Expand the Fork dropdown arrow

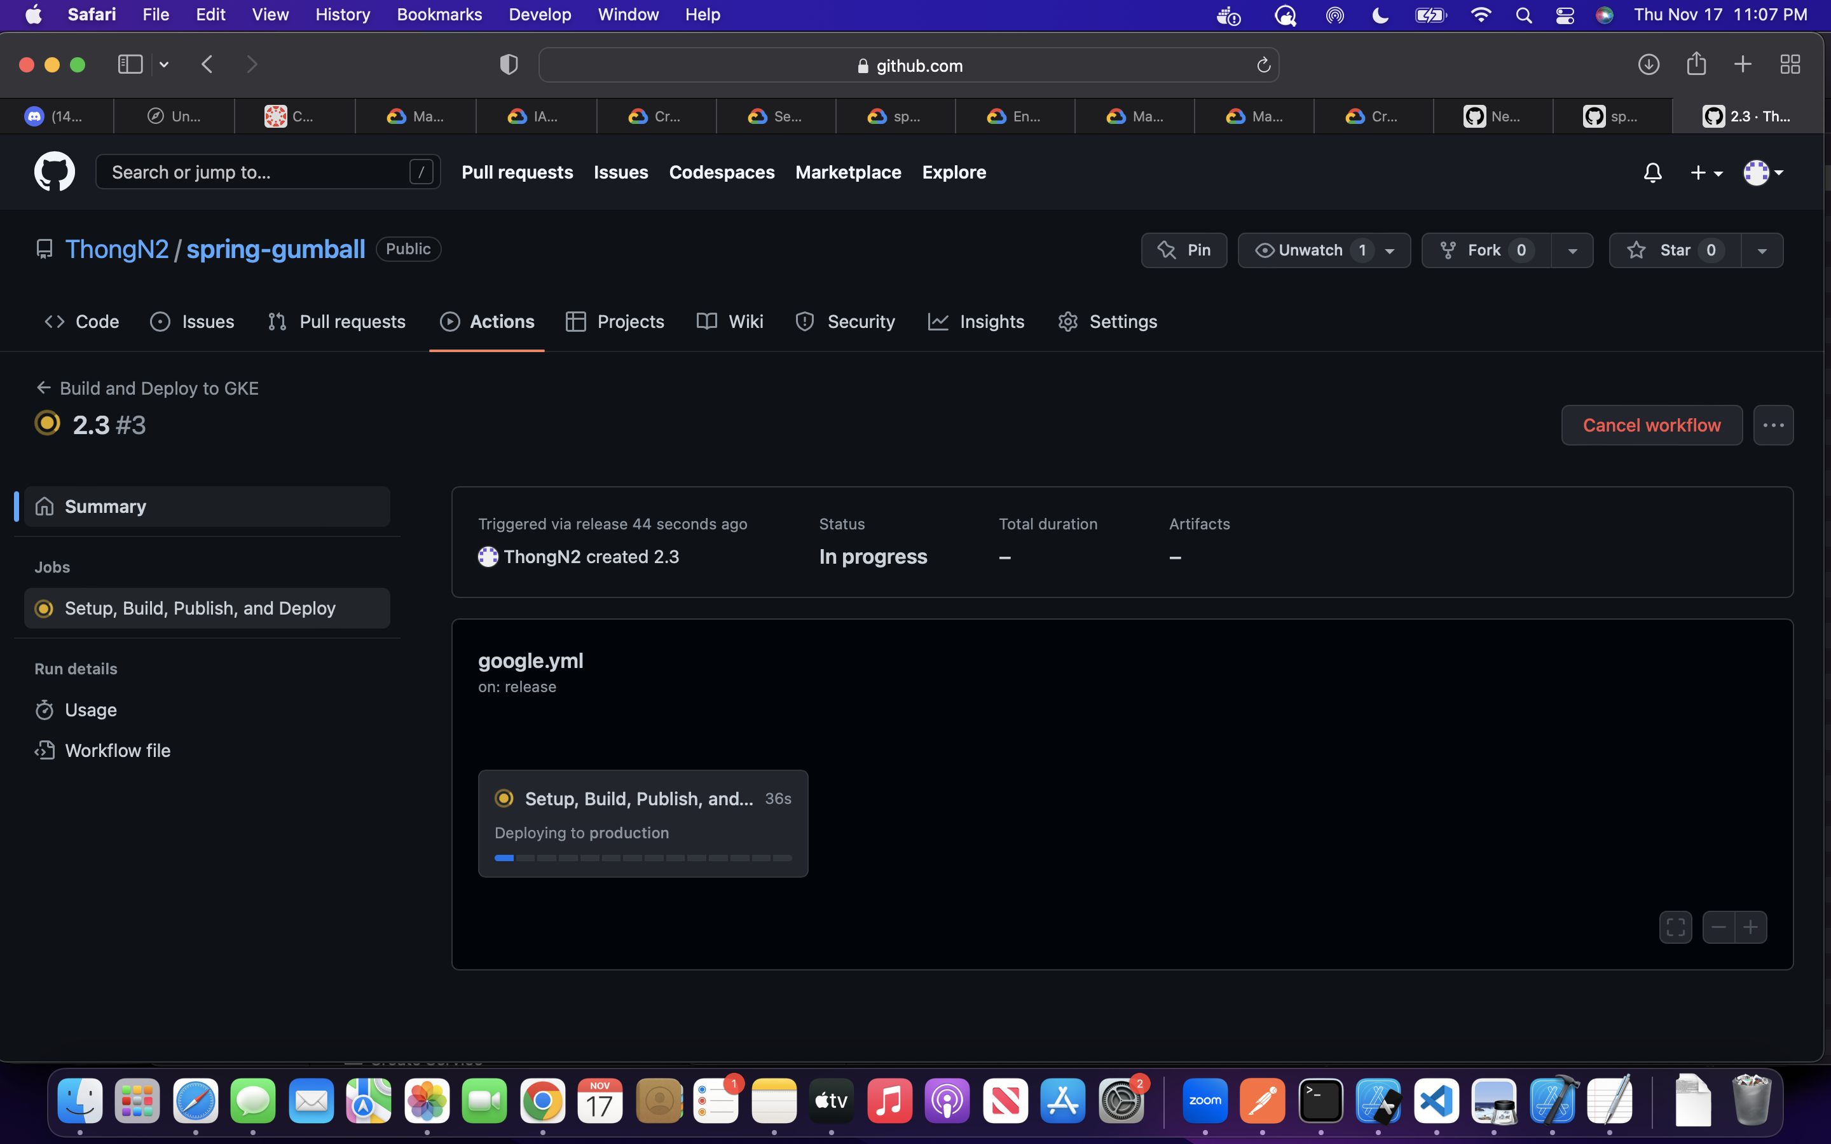coord(1572,250)
